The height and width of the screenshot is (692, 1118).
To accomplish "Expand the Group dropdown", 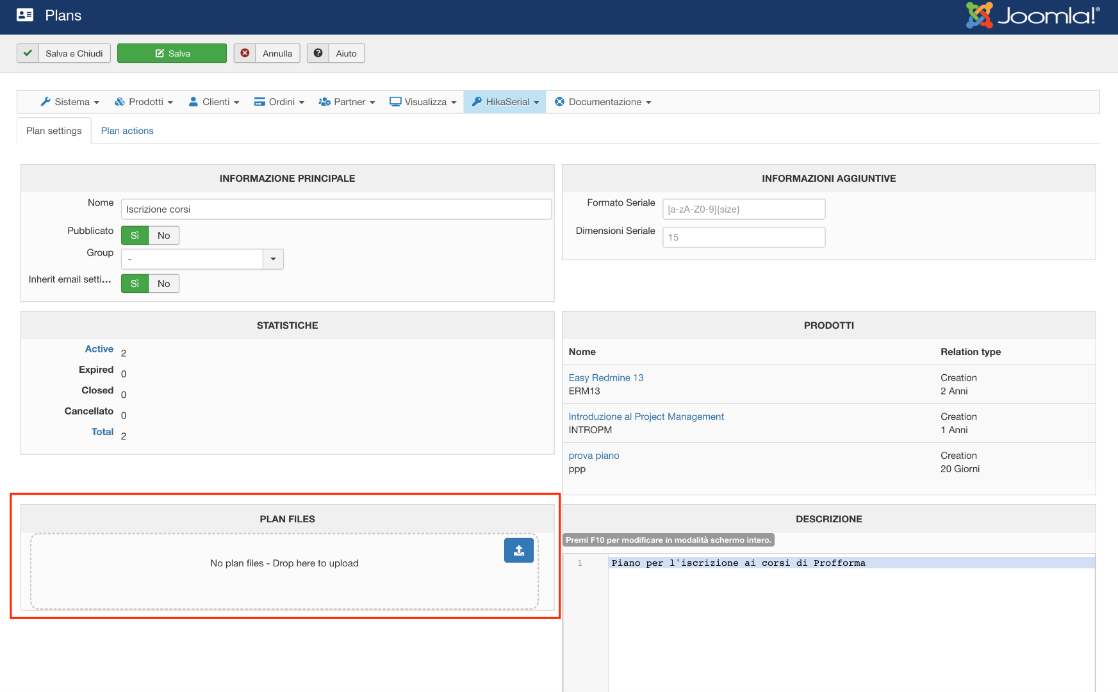I will click(273, 259).
